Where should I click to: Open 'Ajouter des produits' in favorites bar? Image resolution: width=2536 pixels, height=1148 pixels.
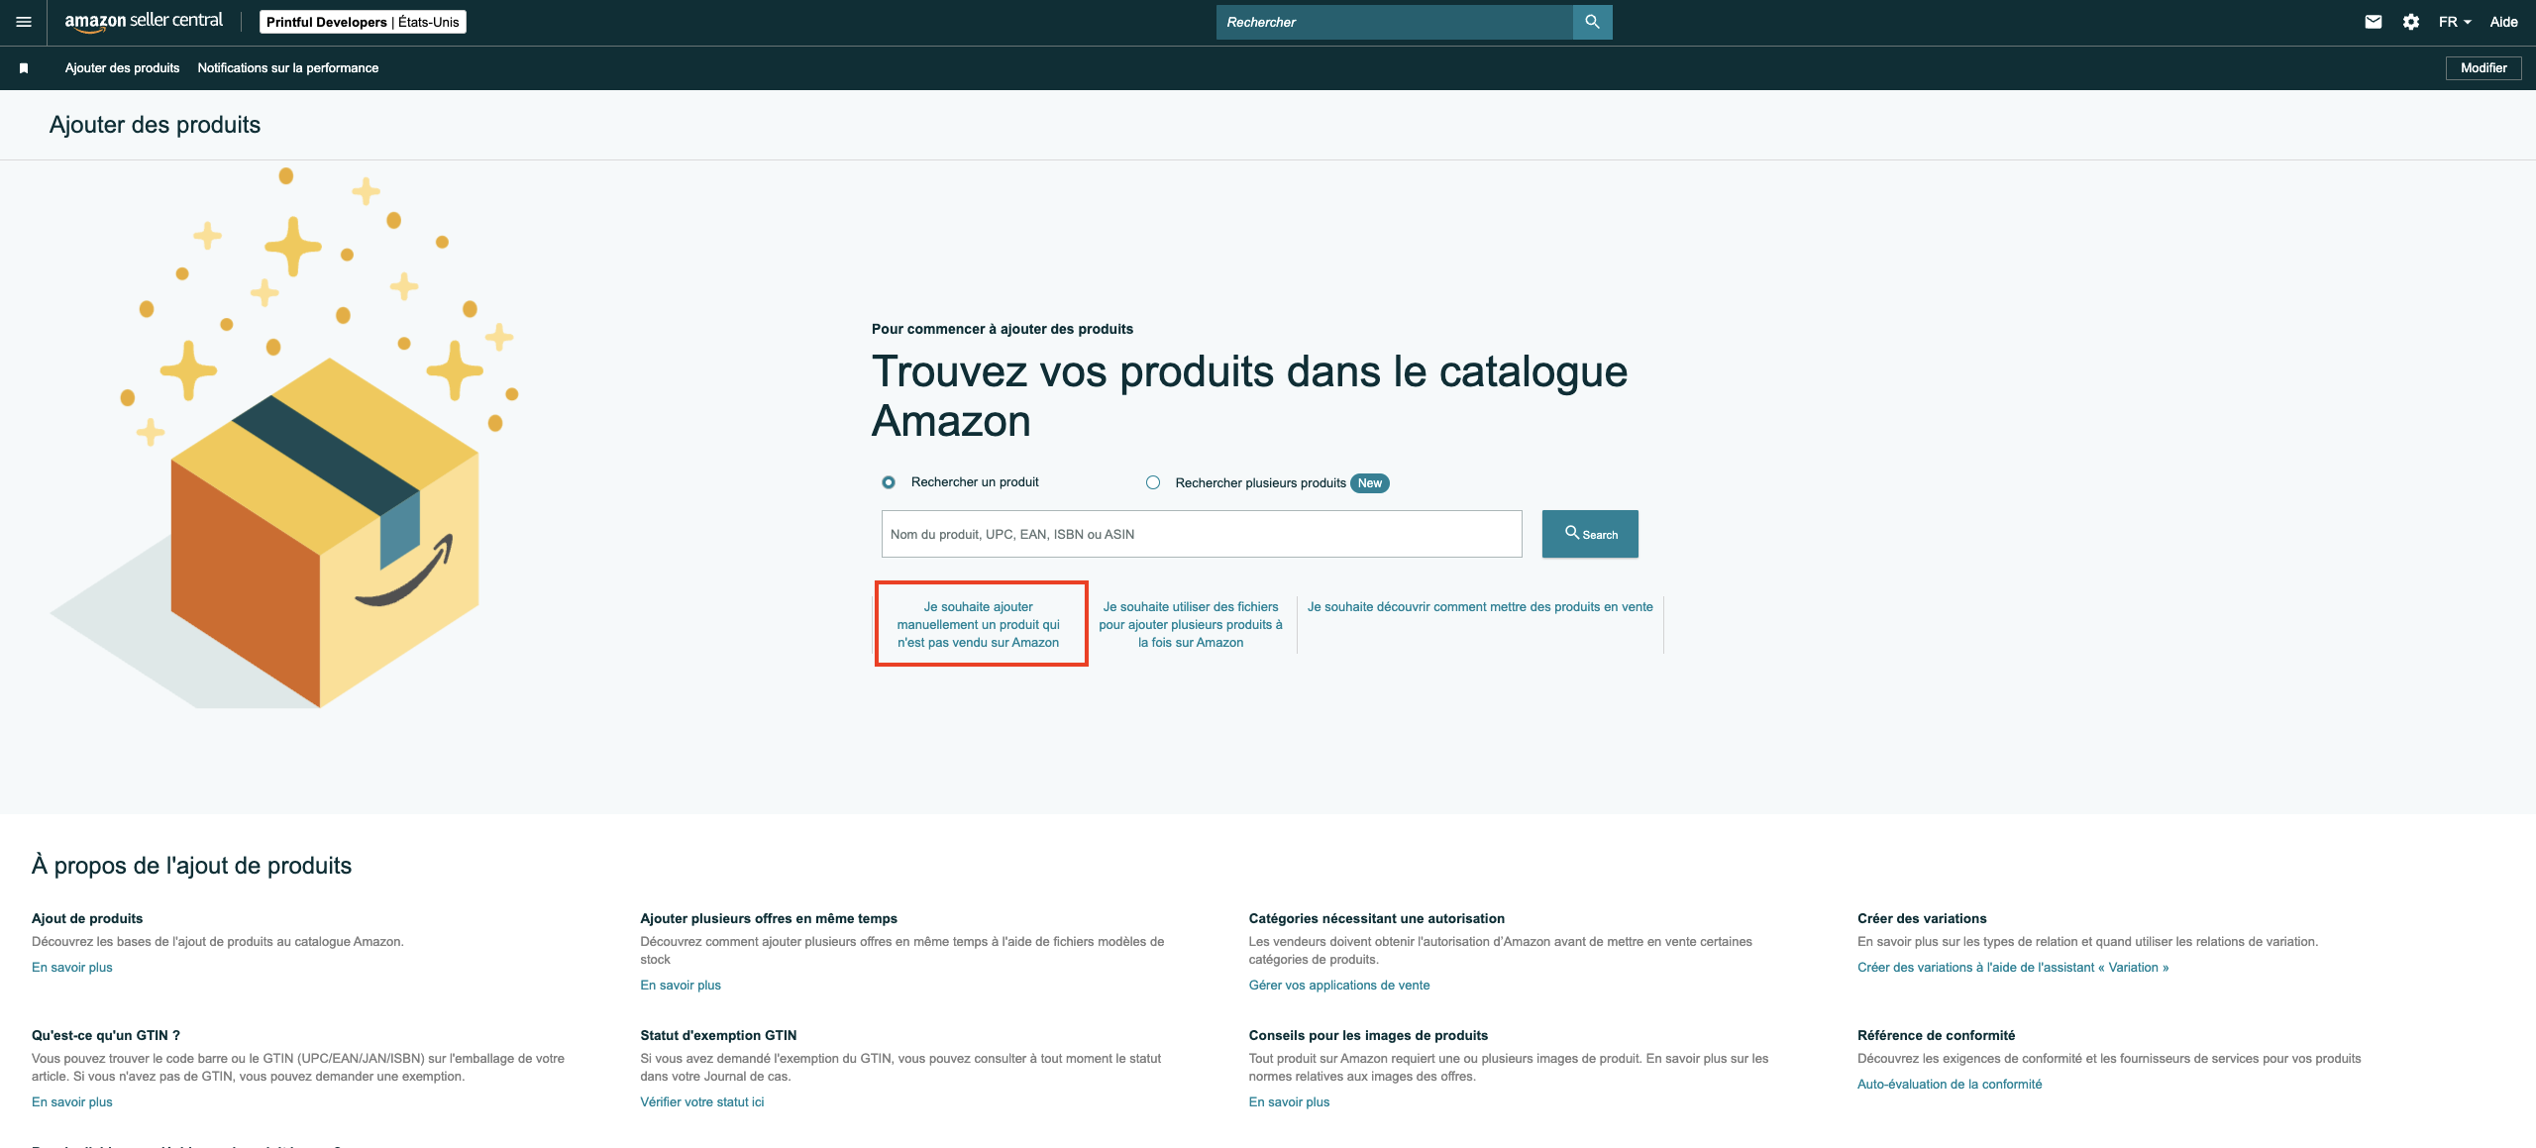123,68
